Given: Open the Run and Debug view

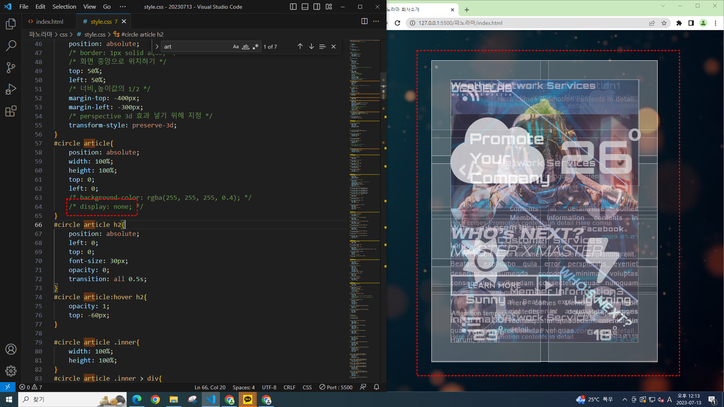Looking at the screenshot, I should 11,89.
